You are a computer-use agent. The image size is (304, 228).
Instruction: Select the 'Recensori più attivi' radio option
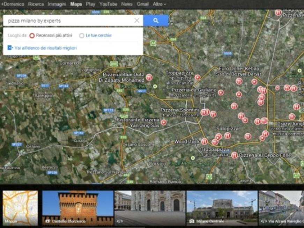(32, 36)
